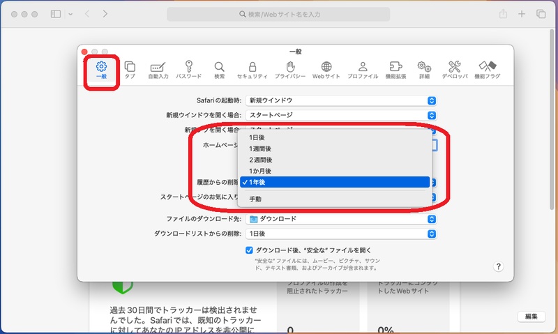558x334 pixels.
Task: Open the sidebar tab group chevron menu
Action: tap(70, 14)
